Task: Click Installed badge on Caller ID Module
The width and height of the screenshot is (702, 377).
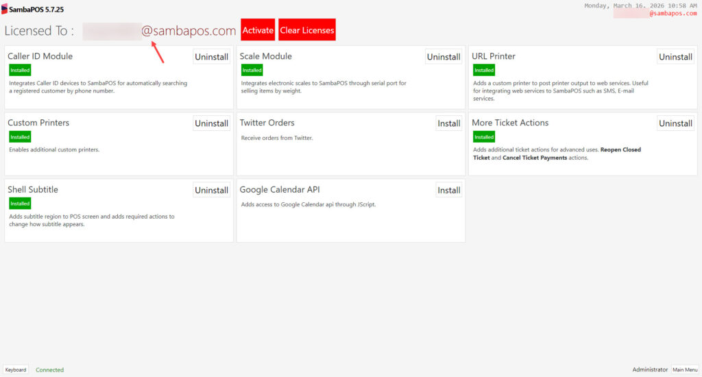Action: coord(20,70)
